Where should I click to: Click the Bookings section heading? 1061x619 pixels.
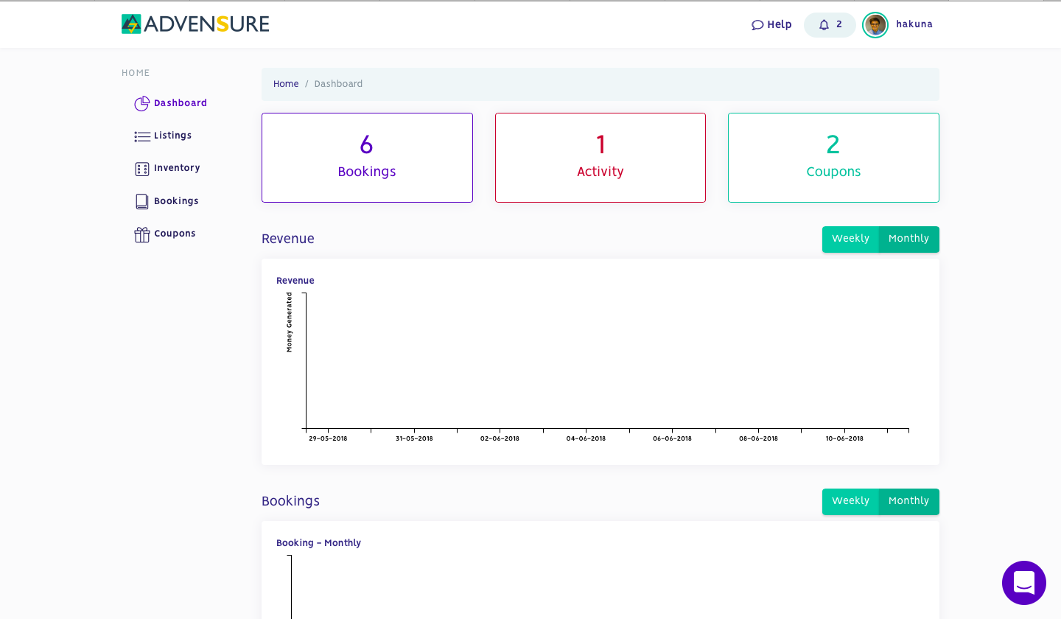coord(290,501)
